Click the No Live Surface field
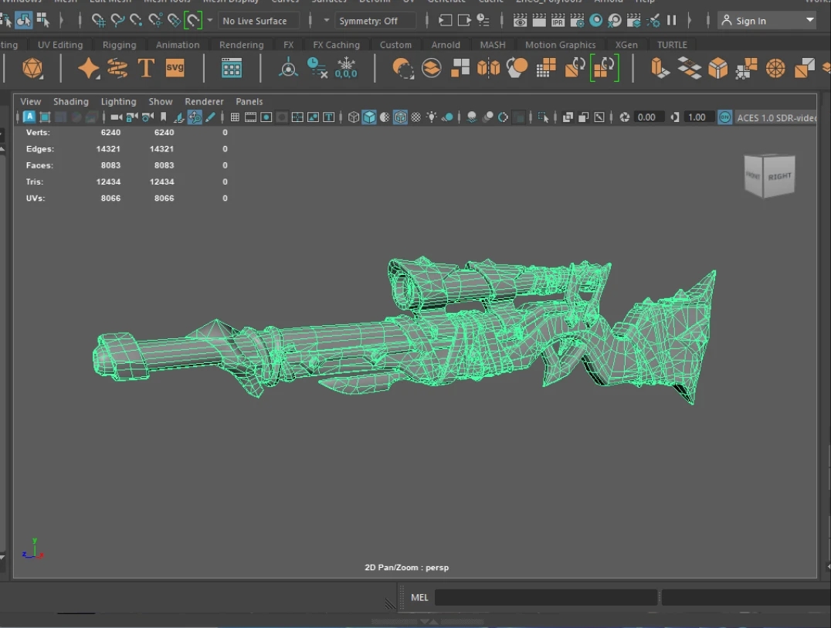Viewport: 831px width, 628px height. tap(257, 21)
